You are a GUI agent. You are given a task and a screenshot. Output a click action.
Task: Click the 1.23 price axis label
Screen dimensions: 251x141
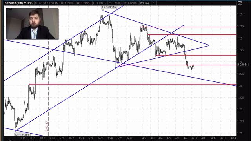point(240,86)
